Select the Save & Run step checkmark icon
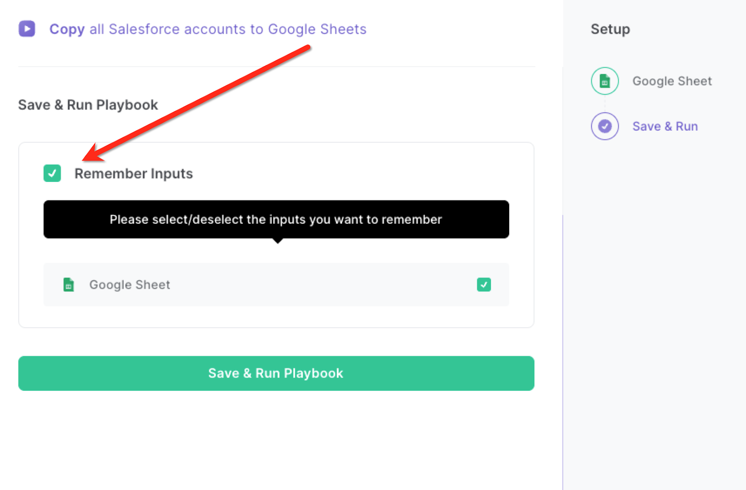The width and height of the screenshot is (746, 490). (x=605, y=126)
